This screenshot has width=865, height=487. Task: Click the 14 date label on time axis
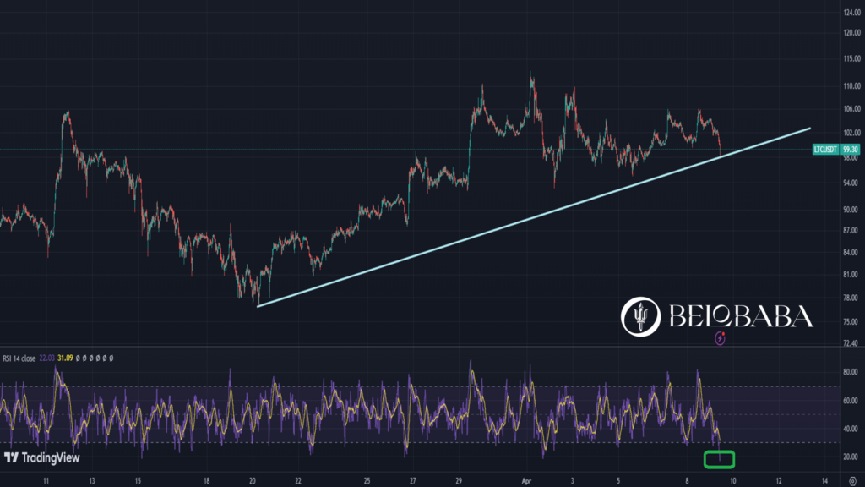point(824,478)
